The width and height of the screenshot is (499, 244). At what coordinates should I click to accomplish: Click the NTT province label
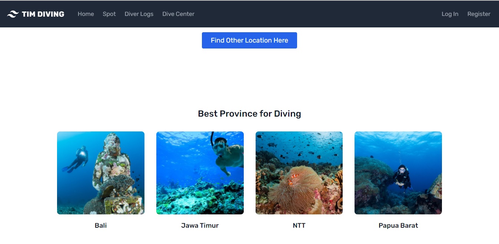pos(299,225)
